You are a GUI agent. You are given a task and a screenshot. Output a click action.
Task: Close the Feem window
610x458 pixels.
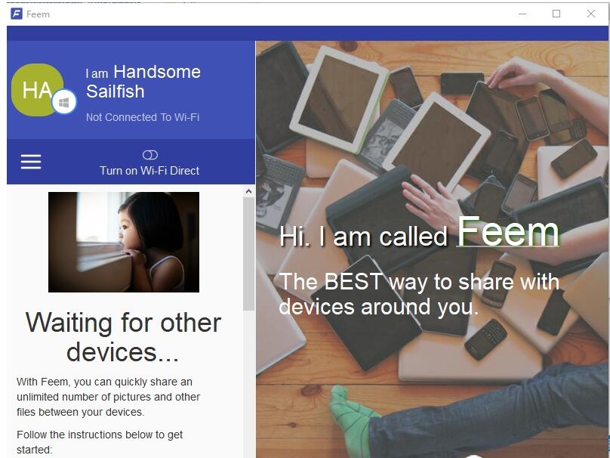pos(591,14)
